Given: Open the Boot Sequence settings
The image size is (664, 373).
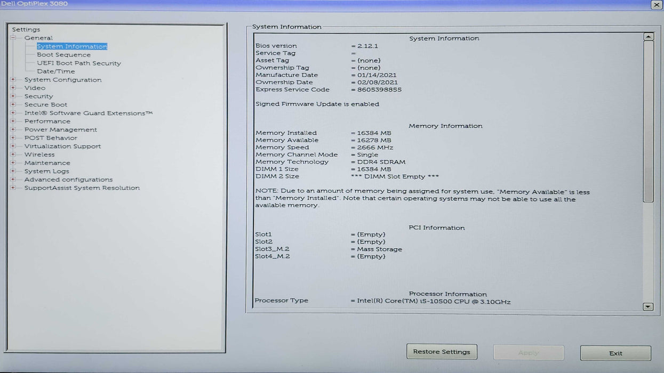Looking at the screenshot, I should coord(63,55).
